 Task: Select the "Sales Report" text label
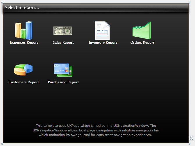(x=63, y=43)
